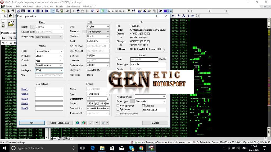271x152 pixels.
Task: Open Chrome from the Windows taskbar
Action: point(141,148)
